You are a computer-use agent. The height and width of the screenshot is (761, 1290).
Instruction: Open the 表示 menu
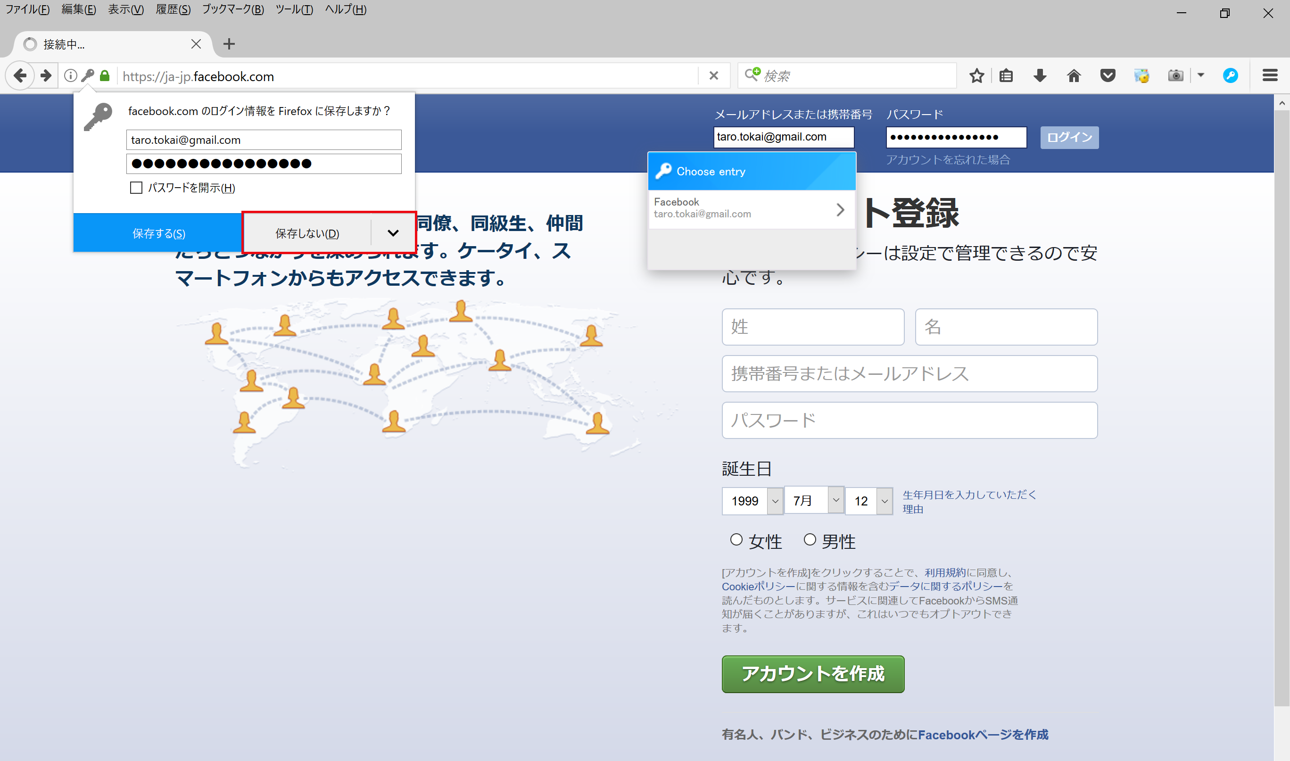125,9
